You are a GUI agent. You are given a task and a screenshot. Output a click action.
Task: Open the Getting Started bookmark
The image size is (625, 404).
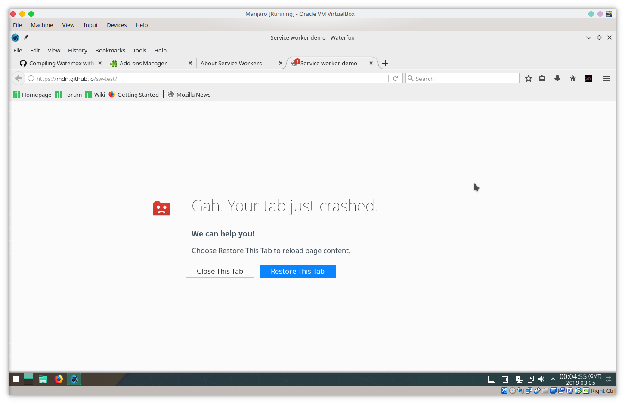[x=134, y=95]
